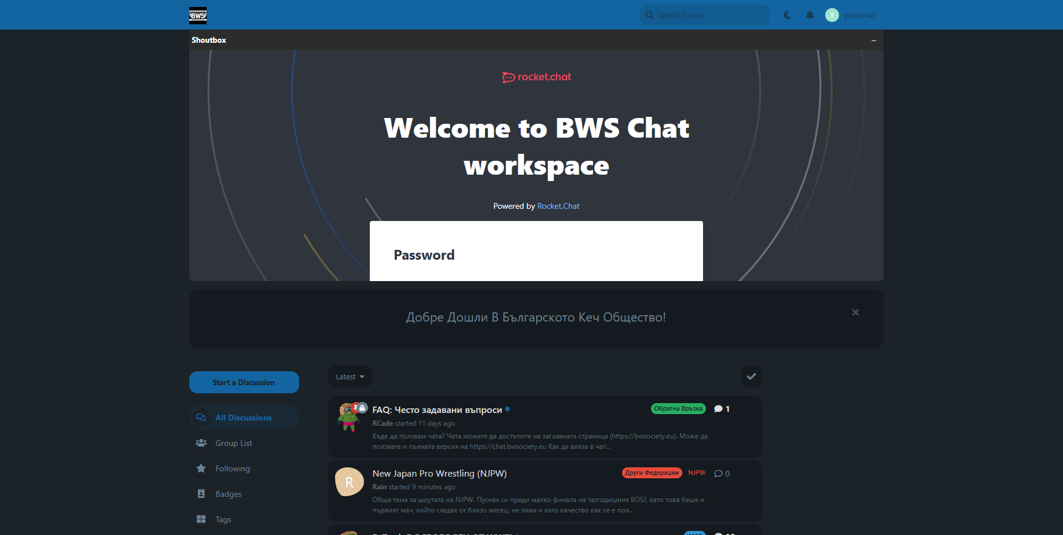
Task: Dismiss the welcome banner
Action: 855,312
